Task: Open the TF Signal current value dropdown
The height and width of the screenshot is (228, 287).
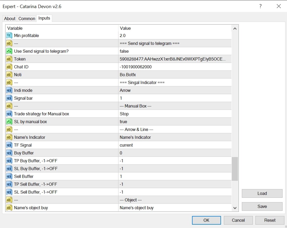Action: tap(175, 145)
